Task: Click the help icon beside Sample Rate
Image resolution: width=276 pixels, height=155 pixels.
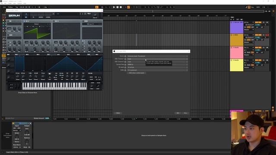Action: coord(125,65)
